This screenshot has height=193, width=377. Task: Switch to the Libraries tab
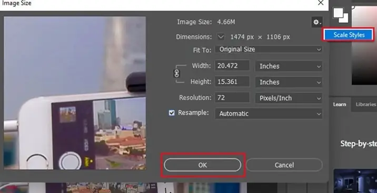pyautogui.click(x=365, y=104)
